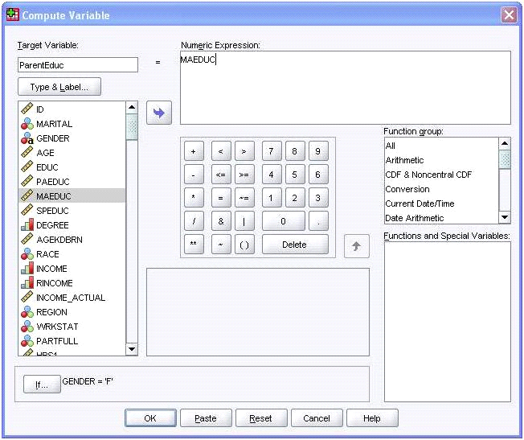Click the Reset button

pos(261,418)
